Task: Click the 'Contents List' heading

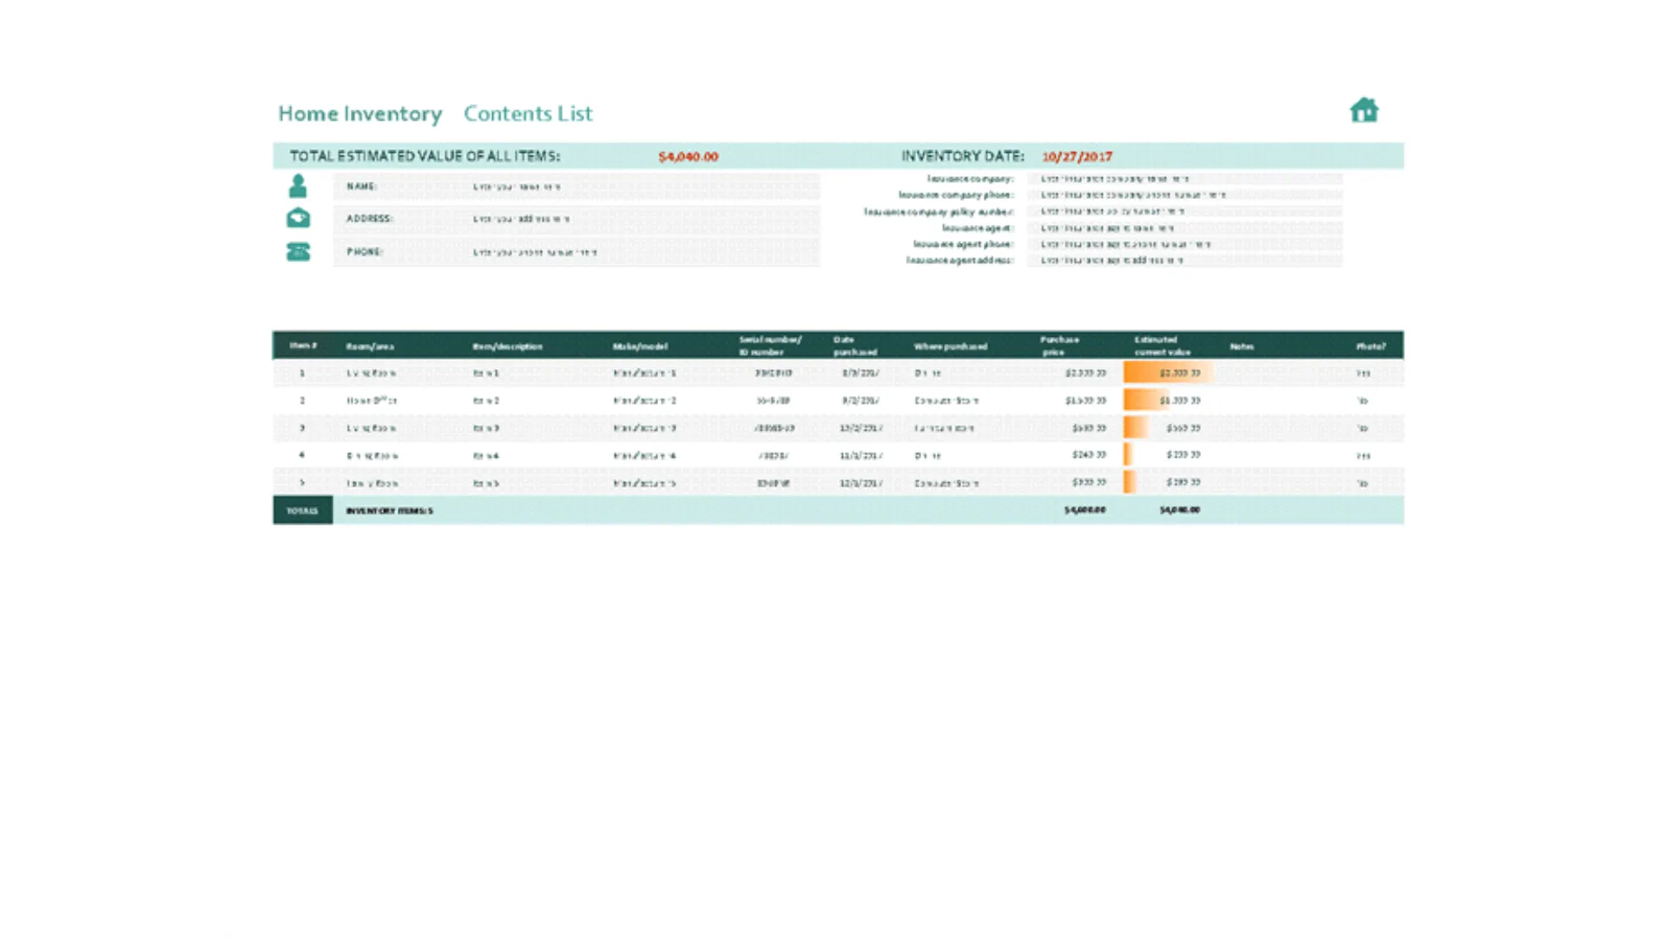Action: click(x=528, y=114)
